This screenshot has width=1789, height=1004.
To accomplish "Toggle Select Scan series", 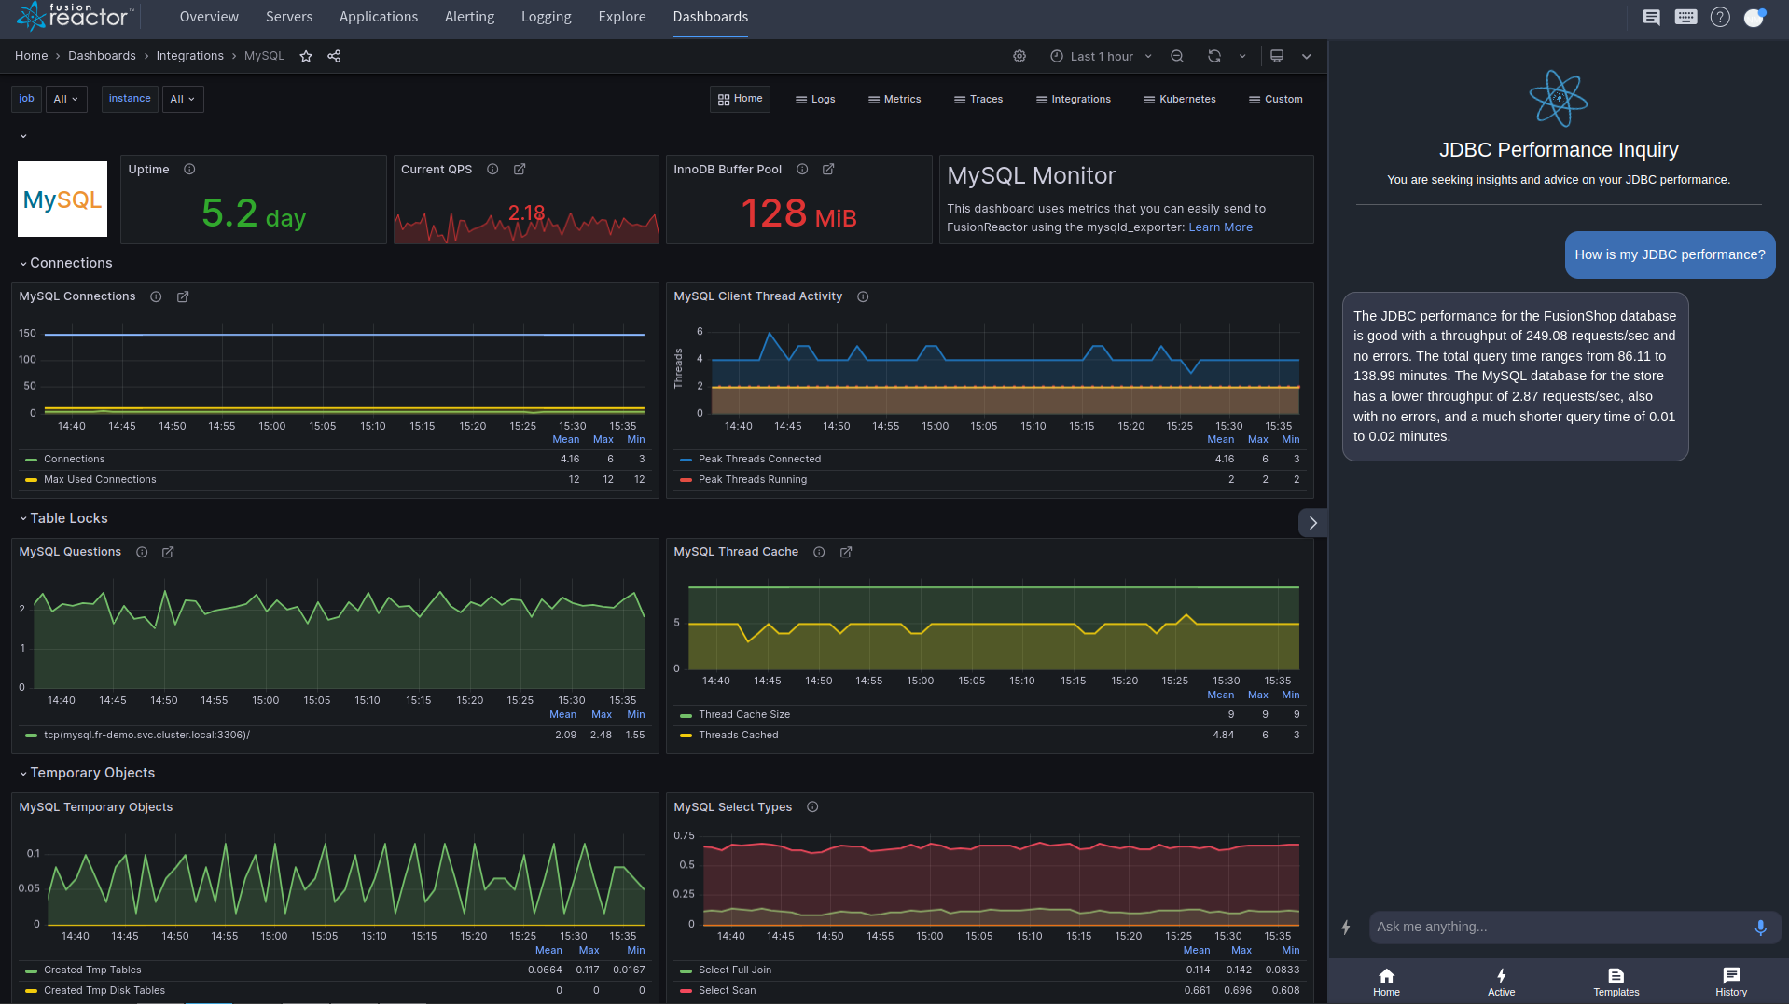I will (x=727, y=990).
